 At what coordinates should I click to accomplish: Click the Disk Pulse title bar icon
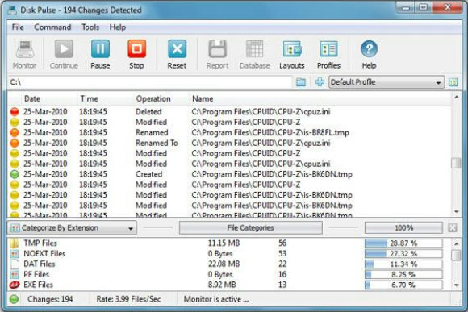[12, 10]
